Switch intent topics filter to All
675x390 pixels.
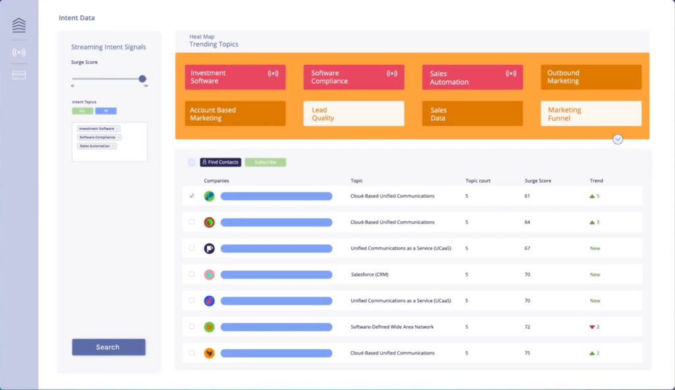(105, 111)
